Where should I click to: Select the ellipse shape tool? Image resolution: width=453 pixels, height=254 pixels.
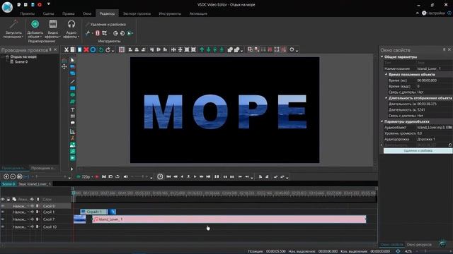point(72,95)
